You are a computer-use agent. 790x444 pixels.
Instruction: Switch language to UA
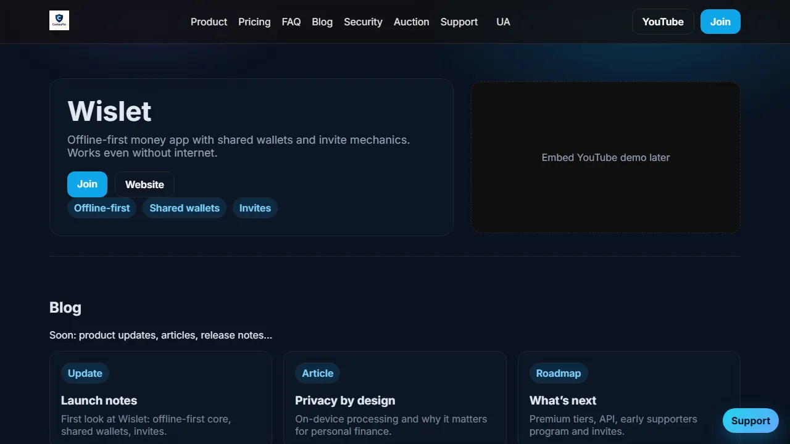click(x=503, y=22)
